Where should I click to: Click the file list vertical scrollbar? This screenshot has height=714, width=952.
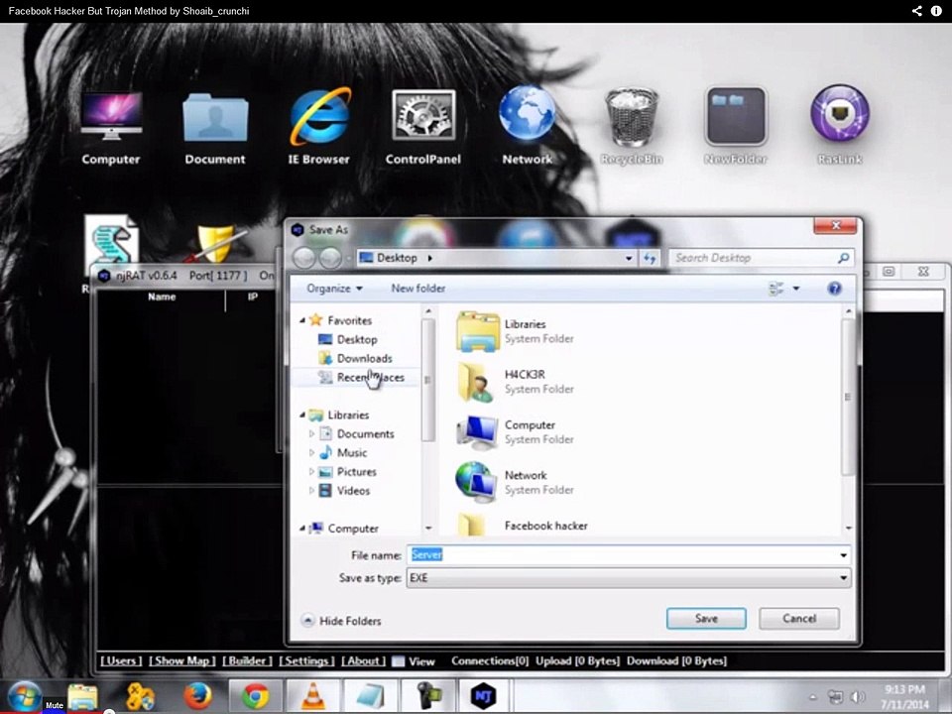pos(849,420)
